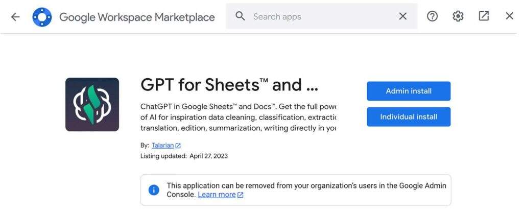Screen dimensions: 523x212
Task: Open the settings gear icon
Action: click(x=458, y=16)
